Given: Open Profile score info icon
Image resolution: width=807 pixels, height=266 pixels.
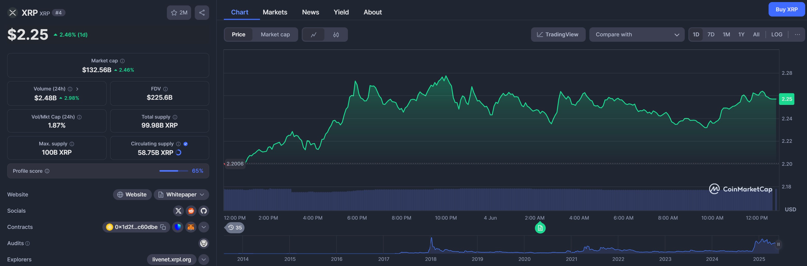Looking at the screenshot, I should click(x=47, y=171).
